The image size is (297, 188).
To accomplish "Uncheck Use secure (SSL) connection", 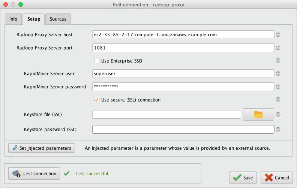I will pos(97,100).
